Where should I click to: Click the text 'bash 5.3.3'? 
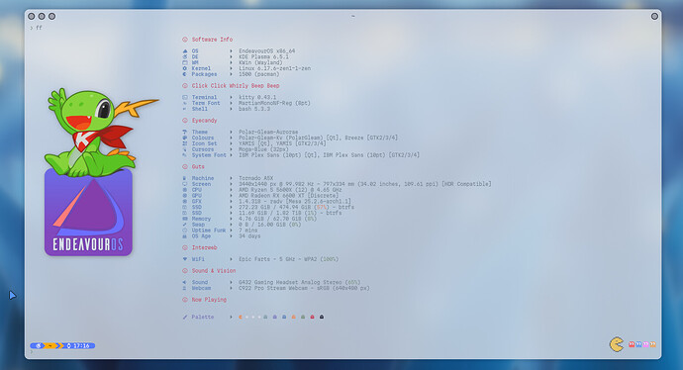coord(254,109)
